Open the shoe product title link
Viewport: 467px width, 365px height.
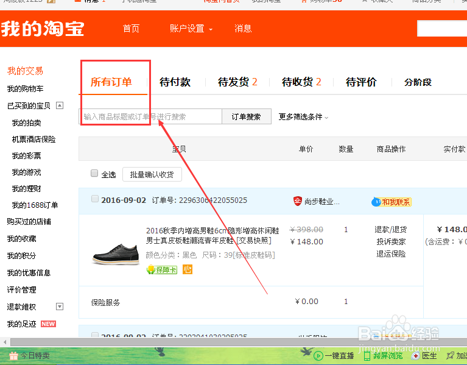(x=212, y=235)
